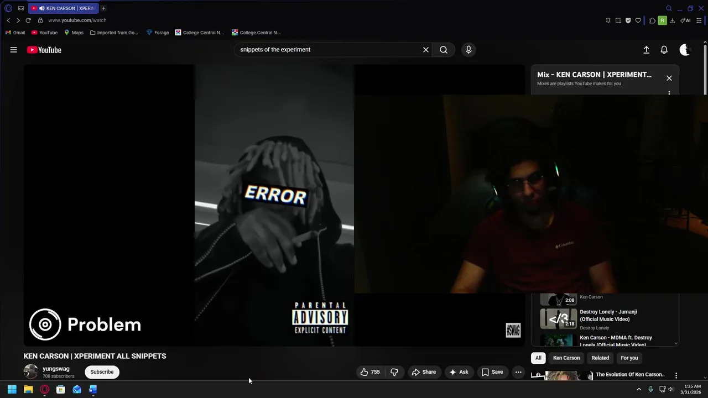Subscribe to the yungswag channel
The width and height of the screenshot is (708, 398).
coord(102,372)
